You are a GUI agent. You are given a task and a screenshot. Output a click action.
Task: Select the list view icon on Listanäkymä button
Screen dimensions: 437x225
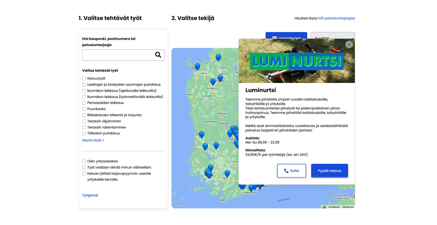point(274,38)
